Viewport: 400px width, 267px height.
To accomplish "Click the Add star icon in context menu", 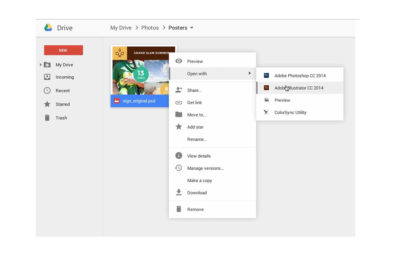I will [179, 126].
